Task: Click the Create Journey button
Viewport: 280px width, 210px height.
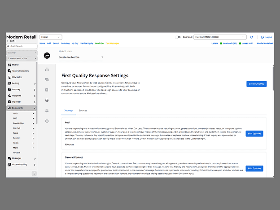Action: [256, 84]
